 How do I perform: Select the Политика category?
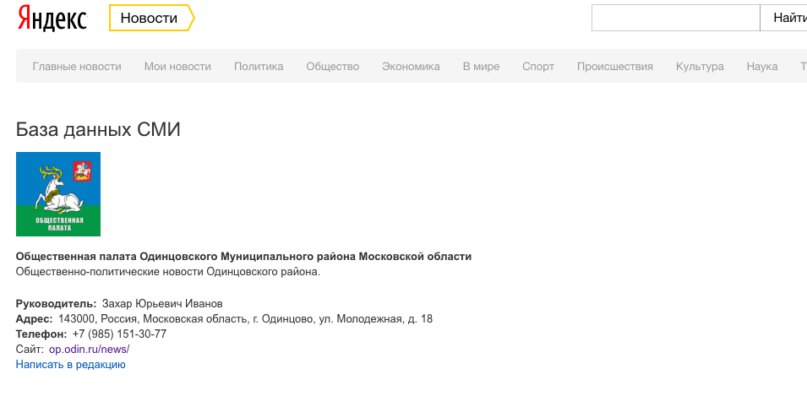259,67
